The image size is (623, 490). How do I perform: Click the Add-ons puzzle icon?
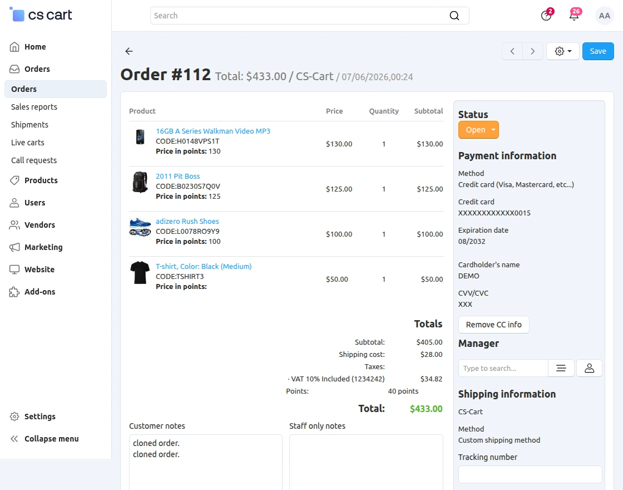pyautogui.click(x=14, y=292)
